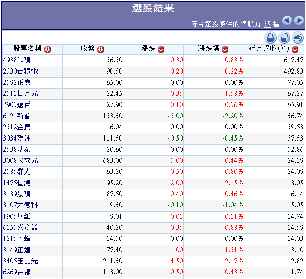Select closing price 6.04 of 金寶
This screenshot has width=306, height=279.
click(x=116, y=127)
